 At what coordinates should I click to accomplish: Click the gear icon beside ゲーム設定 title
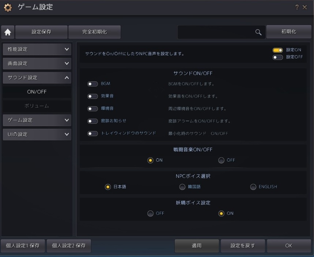[8, 7]
